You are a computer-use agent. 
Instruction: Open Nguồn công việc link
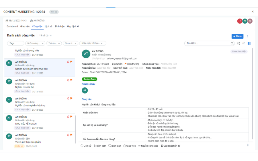pyautogui.click(x=148, y=146)
